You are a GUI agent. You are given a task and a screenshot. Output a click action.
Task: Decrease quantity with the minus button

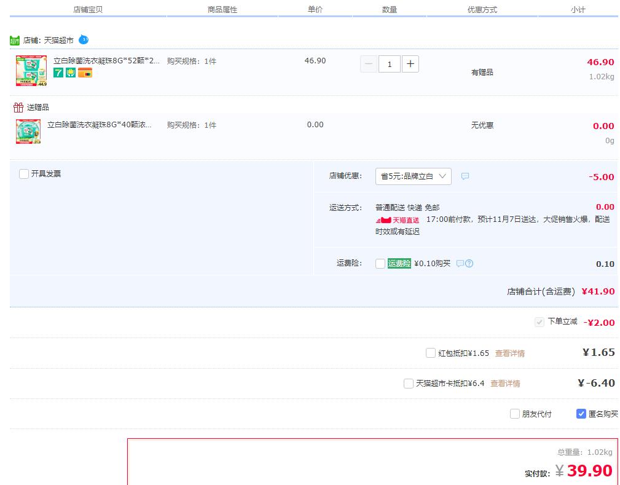coord(369,63)
